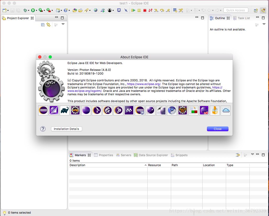Screen dimensions: 269x216
Task: Switch to the Properties tab
Action: click(104, 155)
